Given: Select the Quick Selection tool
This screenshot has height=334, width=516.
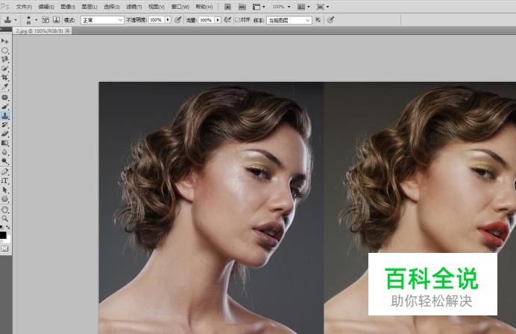Looking at the screenshot, I should coord(4,68).
